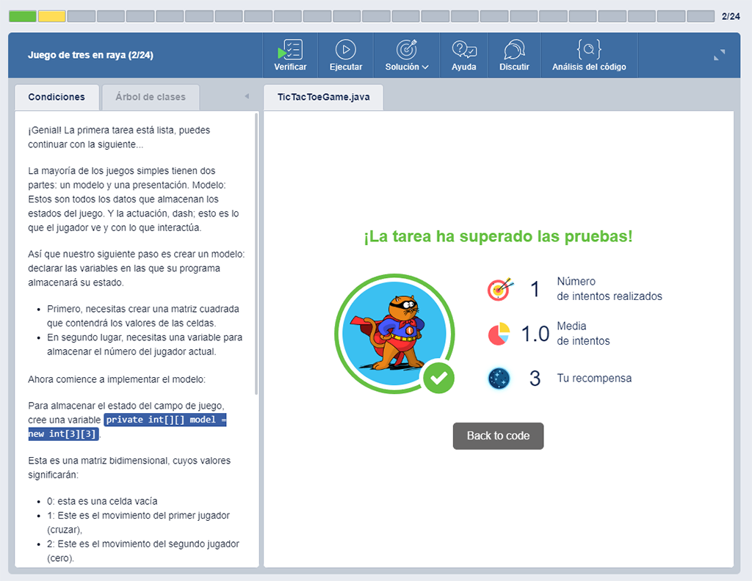The image size is (752, 581).
Task: Switch to the Árbol de clases tab
Action: point(151,97)
